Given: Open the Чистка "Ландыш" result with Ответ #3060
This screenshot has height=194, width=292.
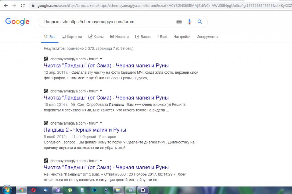Looking at the screenshot, I should tap(106, 168).
